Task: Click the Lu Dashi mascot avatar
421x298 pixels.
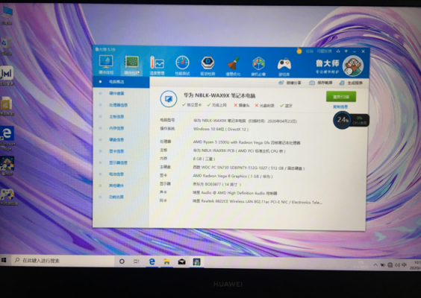Action: [353, 66]
